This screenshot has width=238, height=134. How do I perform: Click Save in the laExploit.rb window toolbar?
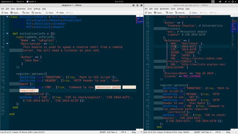26,13
